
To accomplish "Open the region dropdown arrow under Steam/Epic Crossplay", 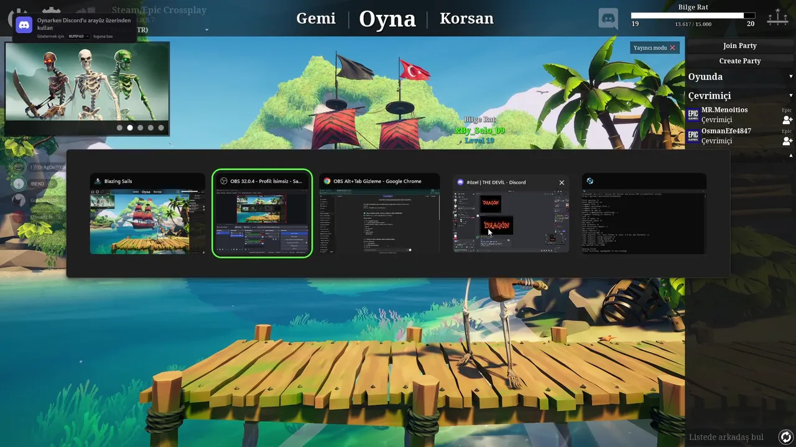I will [206, 30].
